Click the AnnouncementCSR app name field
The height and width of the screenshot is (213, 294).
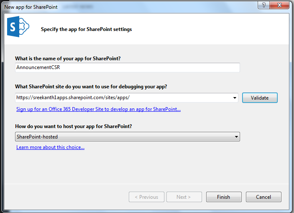127,67
